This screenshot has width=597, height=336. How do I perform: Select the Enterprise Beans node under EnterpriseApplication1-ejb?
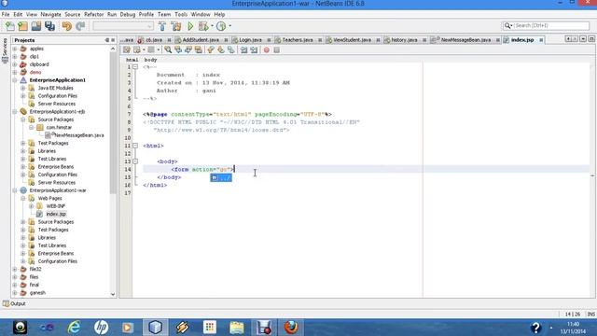pyautogui.click(x=56, y=167)
